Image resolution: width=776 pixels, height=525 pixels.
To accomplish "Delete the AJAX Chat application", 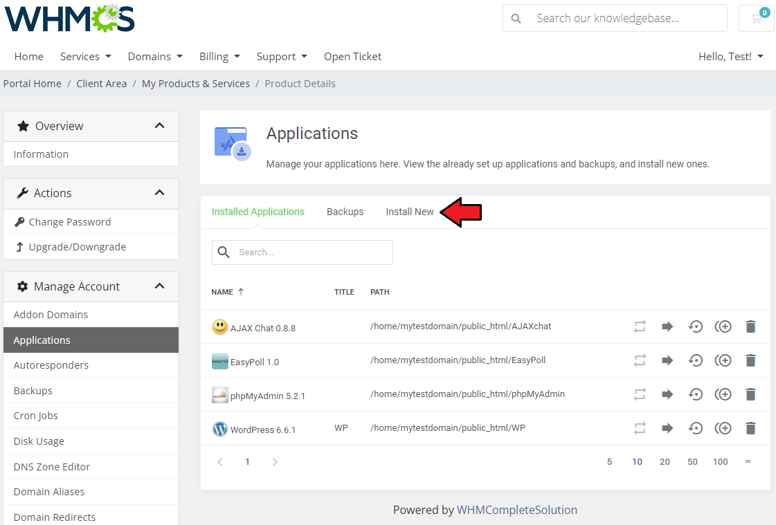I will 751,326.
